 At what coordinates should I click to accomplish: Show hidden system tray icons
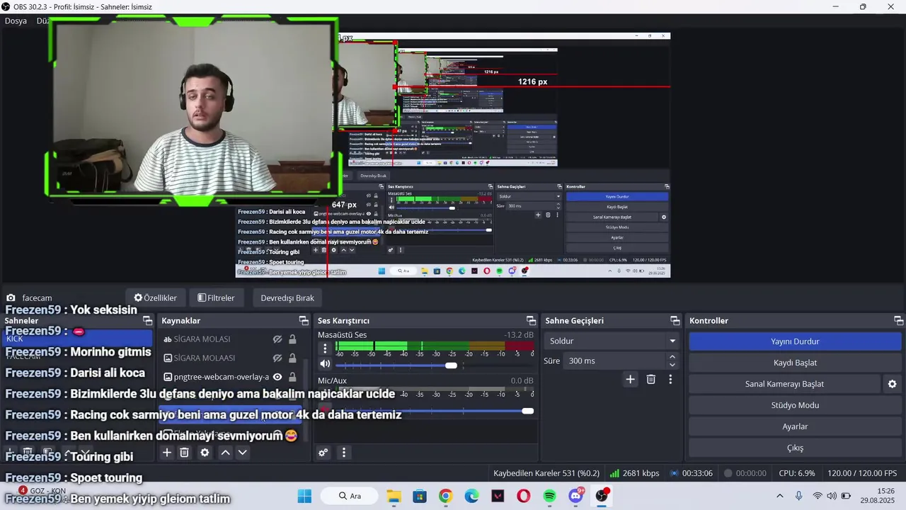pos(780,496)
